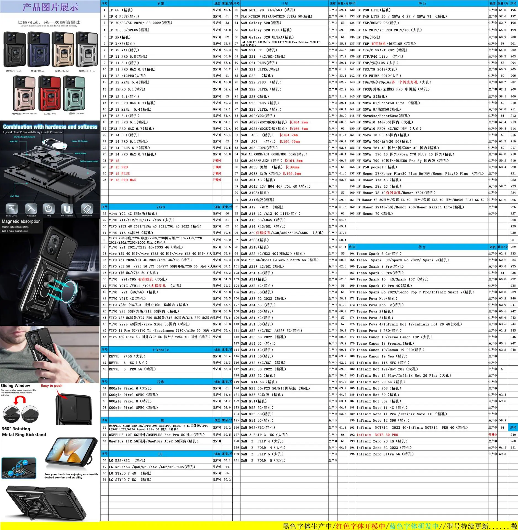Screen dimensions: 518x530
Task: Click the 谷歌 section header
Action: (x=161, y=382)
